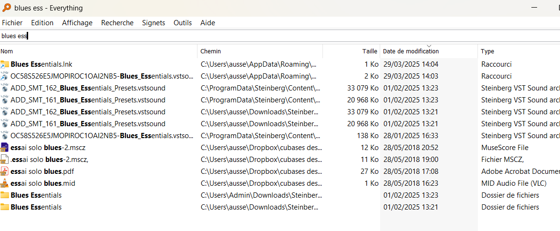This screenshot has height=231, width=560.
Task: Click MuseScore icon of essai solo blues-2.mscz
Action: point(5,148)
